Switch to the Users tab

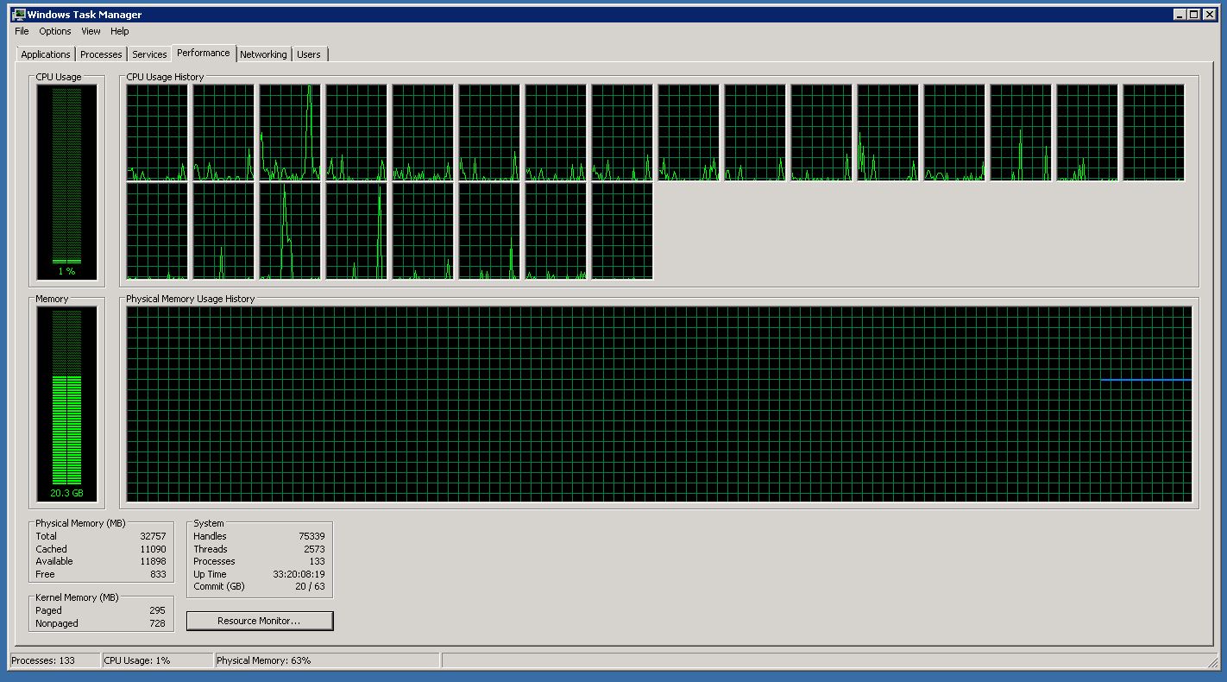click(x=309, y=54)
